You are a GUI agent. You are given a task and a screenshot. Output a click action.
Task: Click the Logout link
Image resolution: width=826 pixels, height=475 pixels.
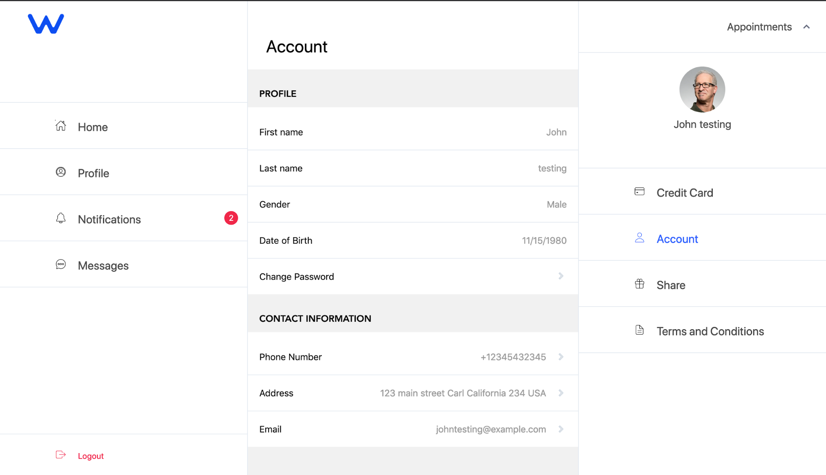coord(91,456)
